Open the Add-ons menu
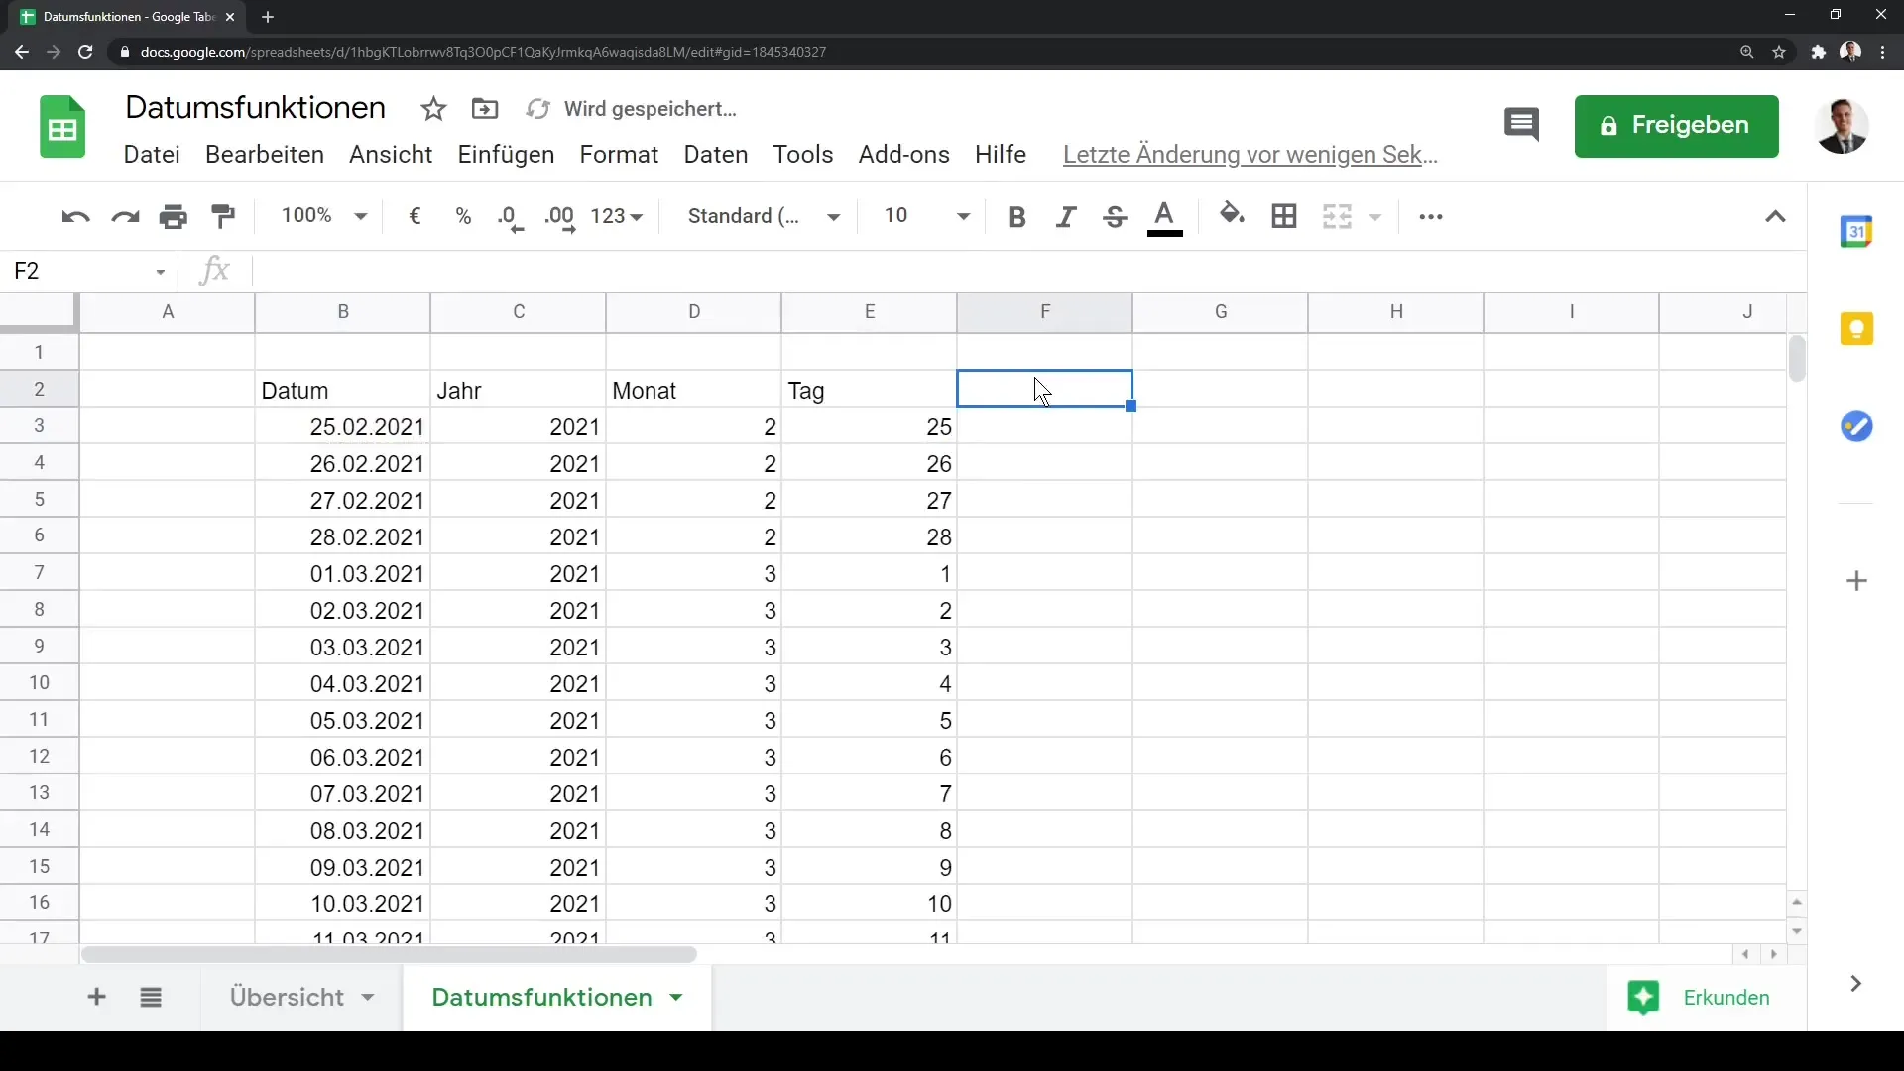 coord(904,155)
